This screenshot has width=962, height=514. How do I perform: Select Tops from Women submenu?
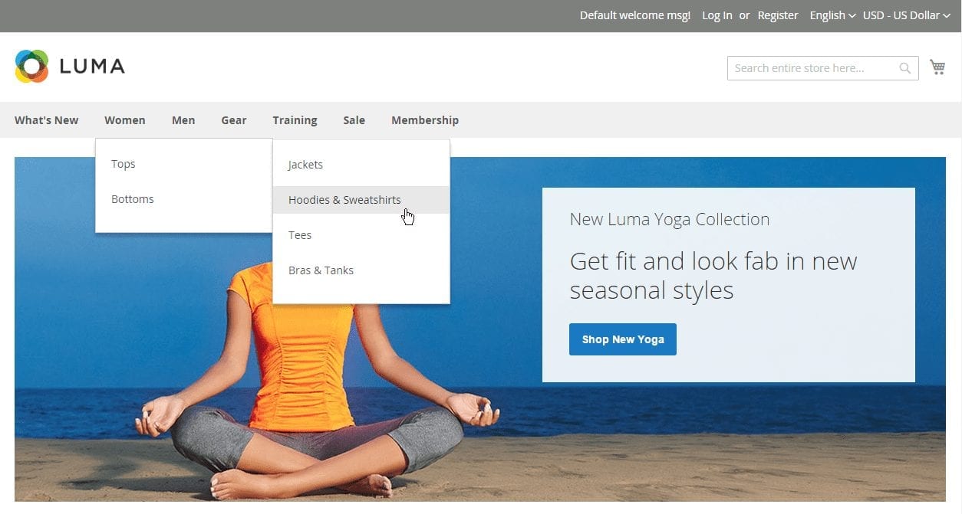click(124, 163)
